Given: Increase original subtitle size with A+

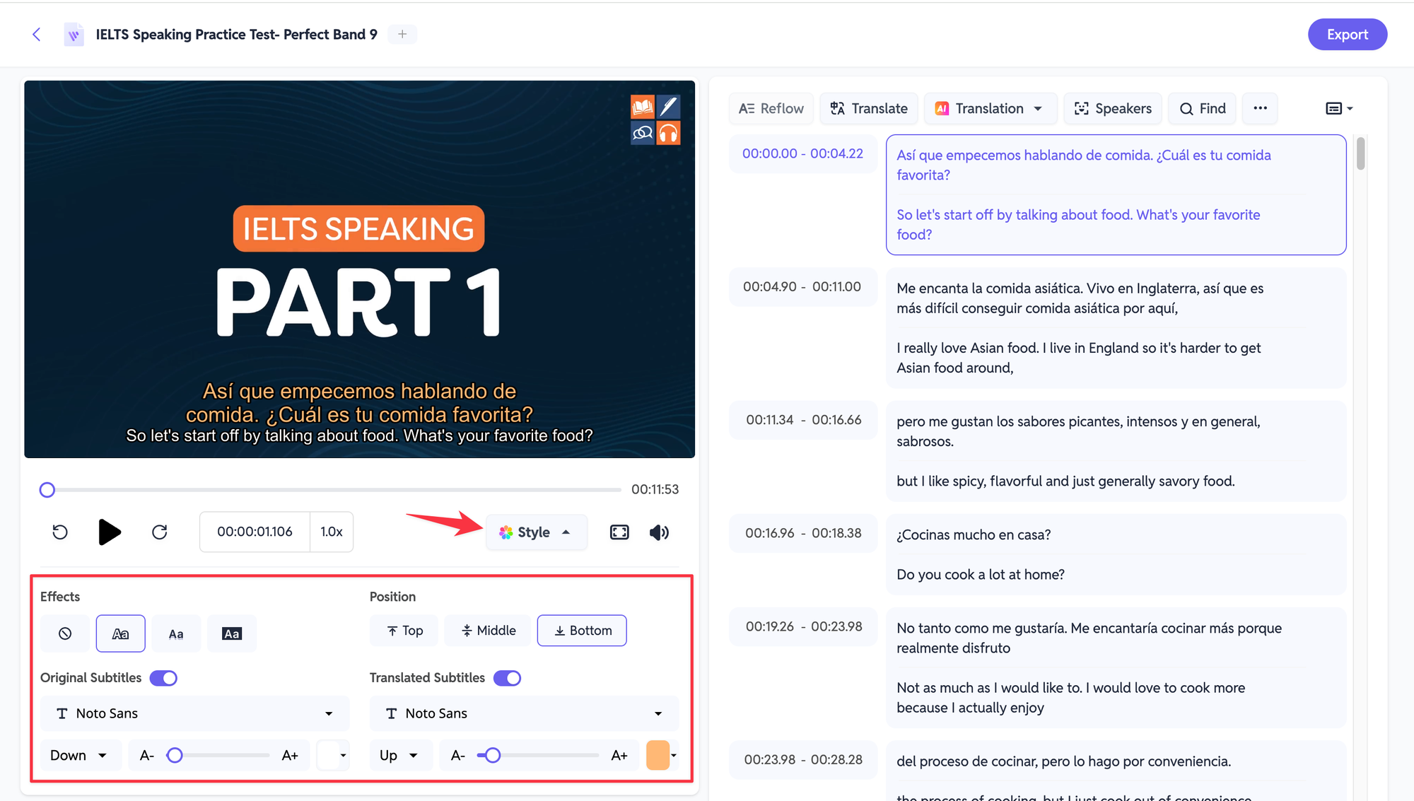Looking at the screenshot, I should click(290, 755).
